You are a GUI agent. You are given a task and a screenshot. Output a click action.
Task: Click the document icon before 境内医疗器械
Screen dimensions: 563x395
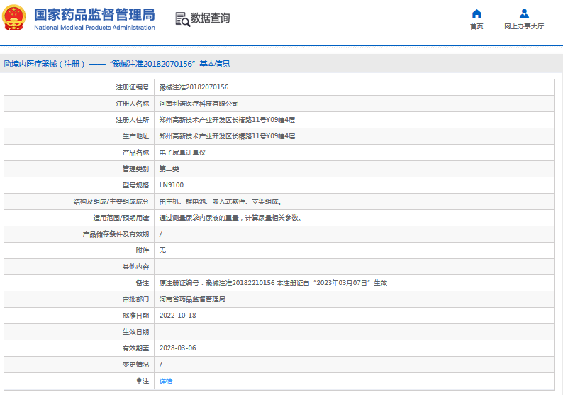[x=6, y=64]
